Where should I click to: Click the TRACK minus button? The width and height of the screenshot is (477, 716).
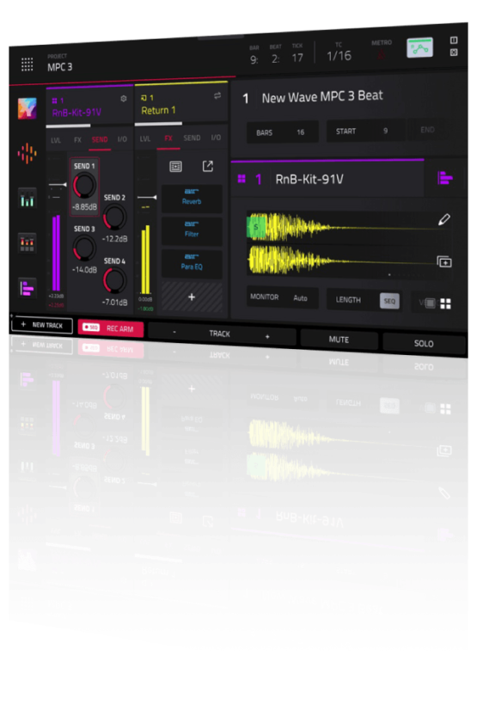174,332
